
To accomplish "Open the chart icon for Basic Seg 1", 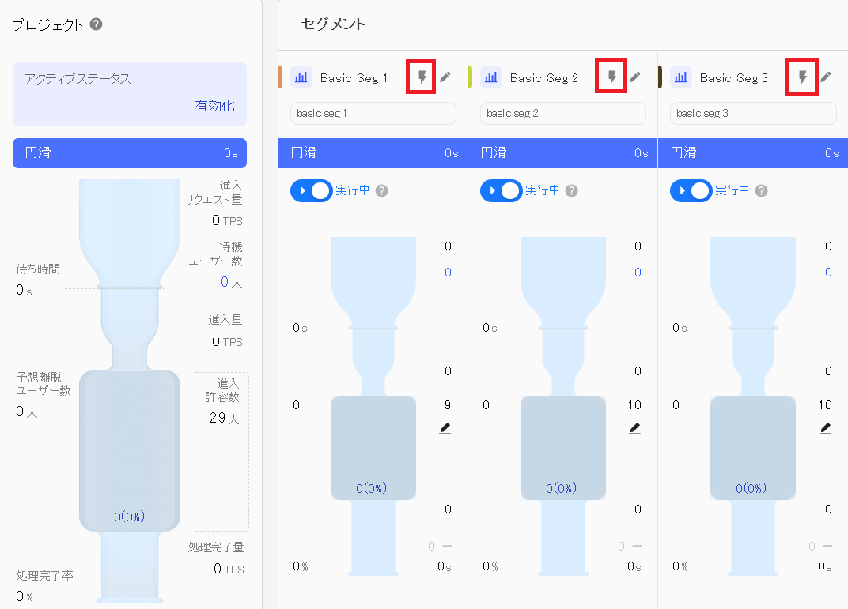I will [x=301, y=77].
